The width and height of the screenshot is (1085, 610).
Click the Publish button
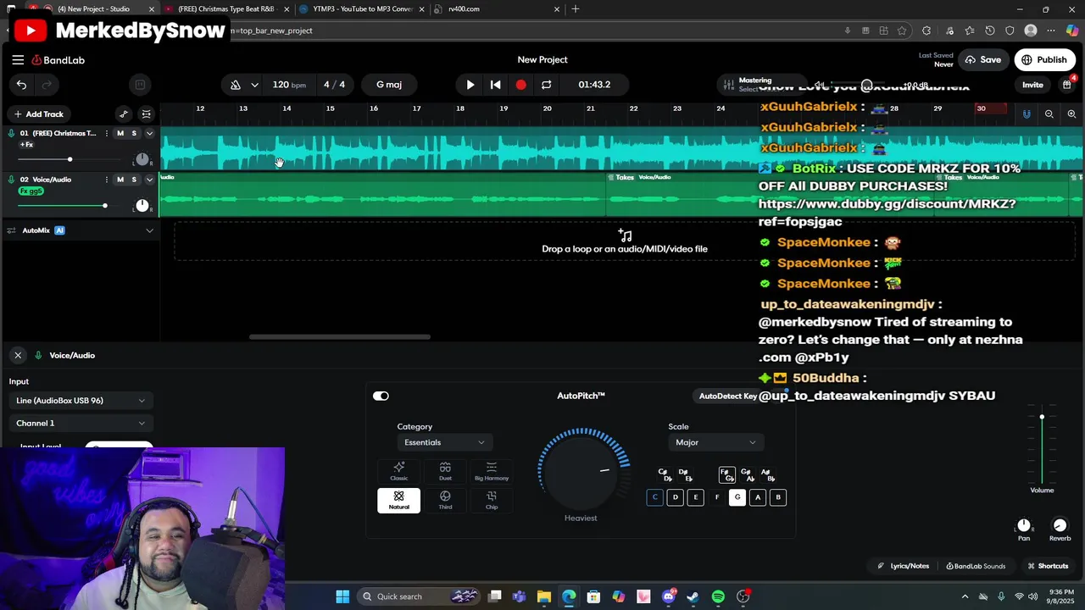[x=1044, y=60]
